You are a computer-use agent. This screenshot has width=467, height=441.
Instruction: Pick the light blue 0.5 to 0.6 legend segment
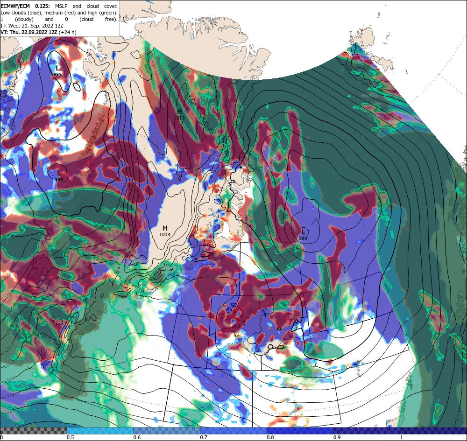click(x=100, y=431)
